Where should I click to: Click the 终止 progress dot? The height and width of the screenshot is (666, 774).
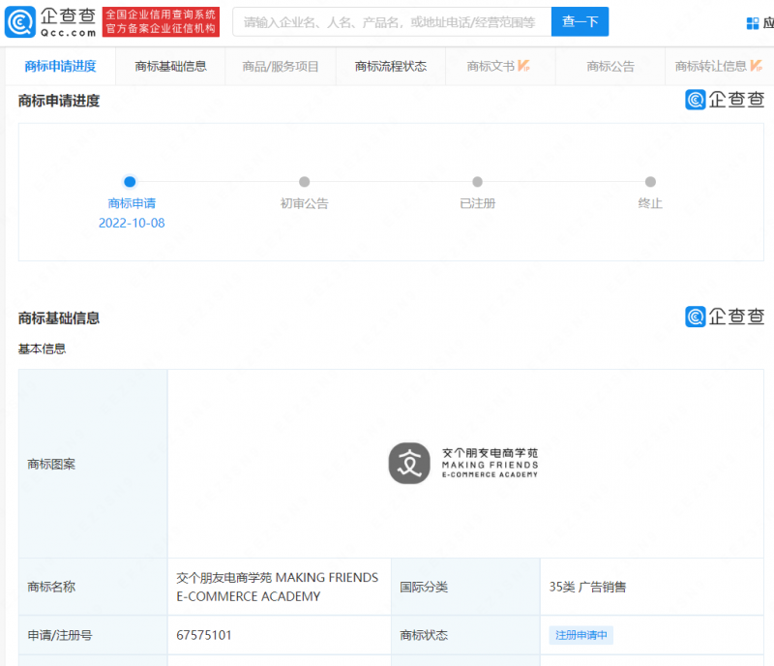point(650,182)
